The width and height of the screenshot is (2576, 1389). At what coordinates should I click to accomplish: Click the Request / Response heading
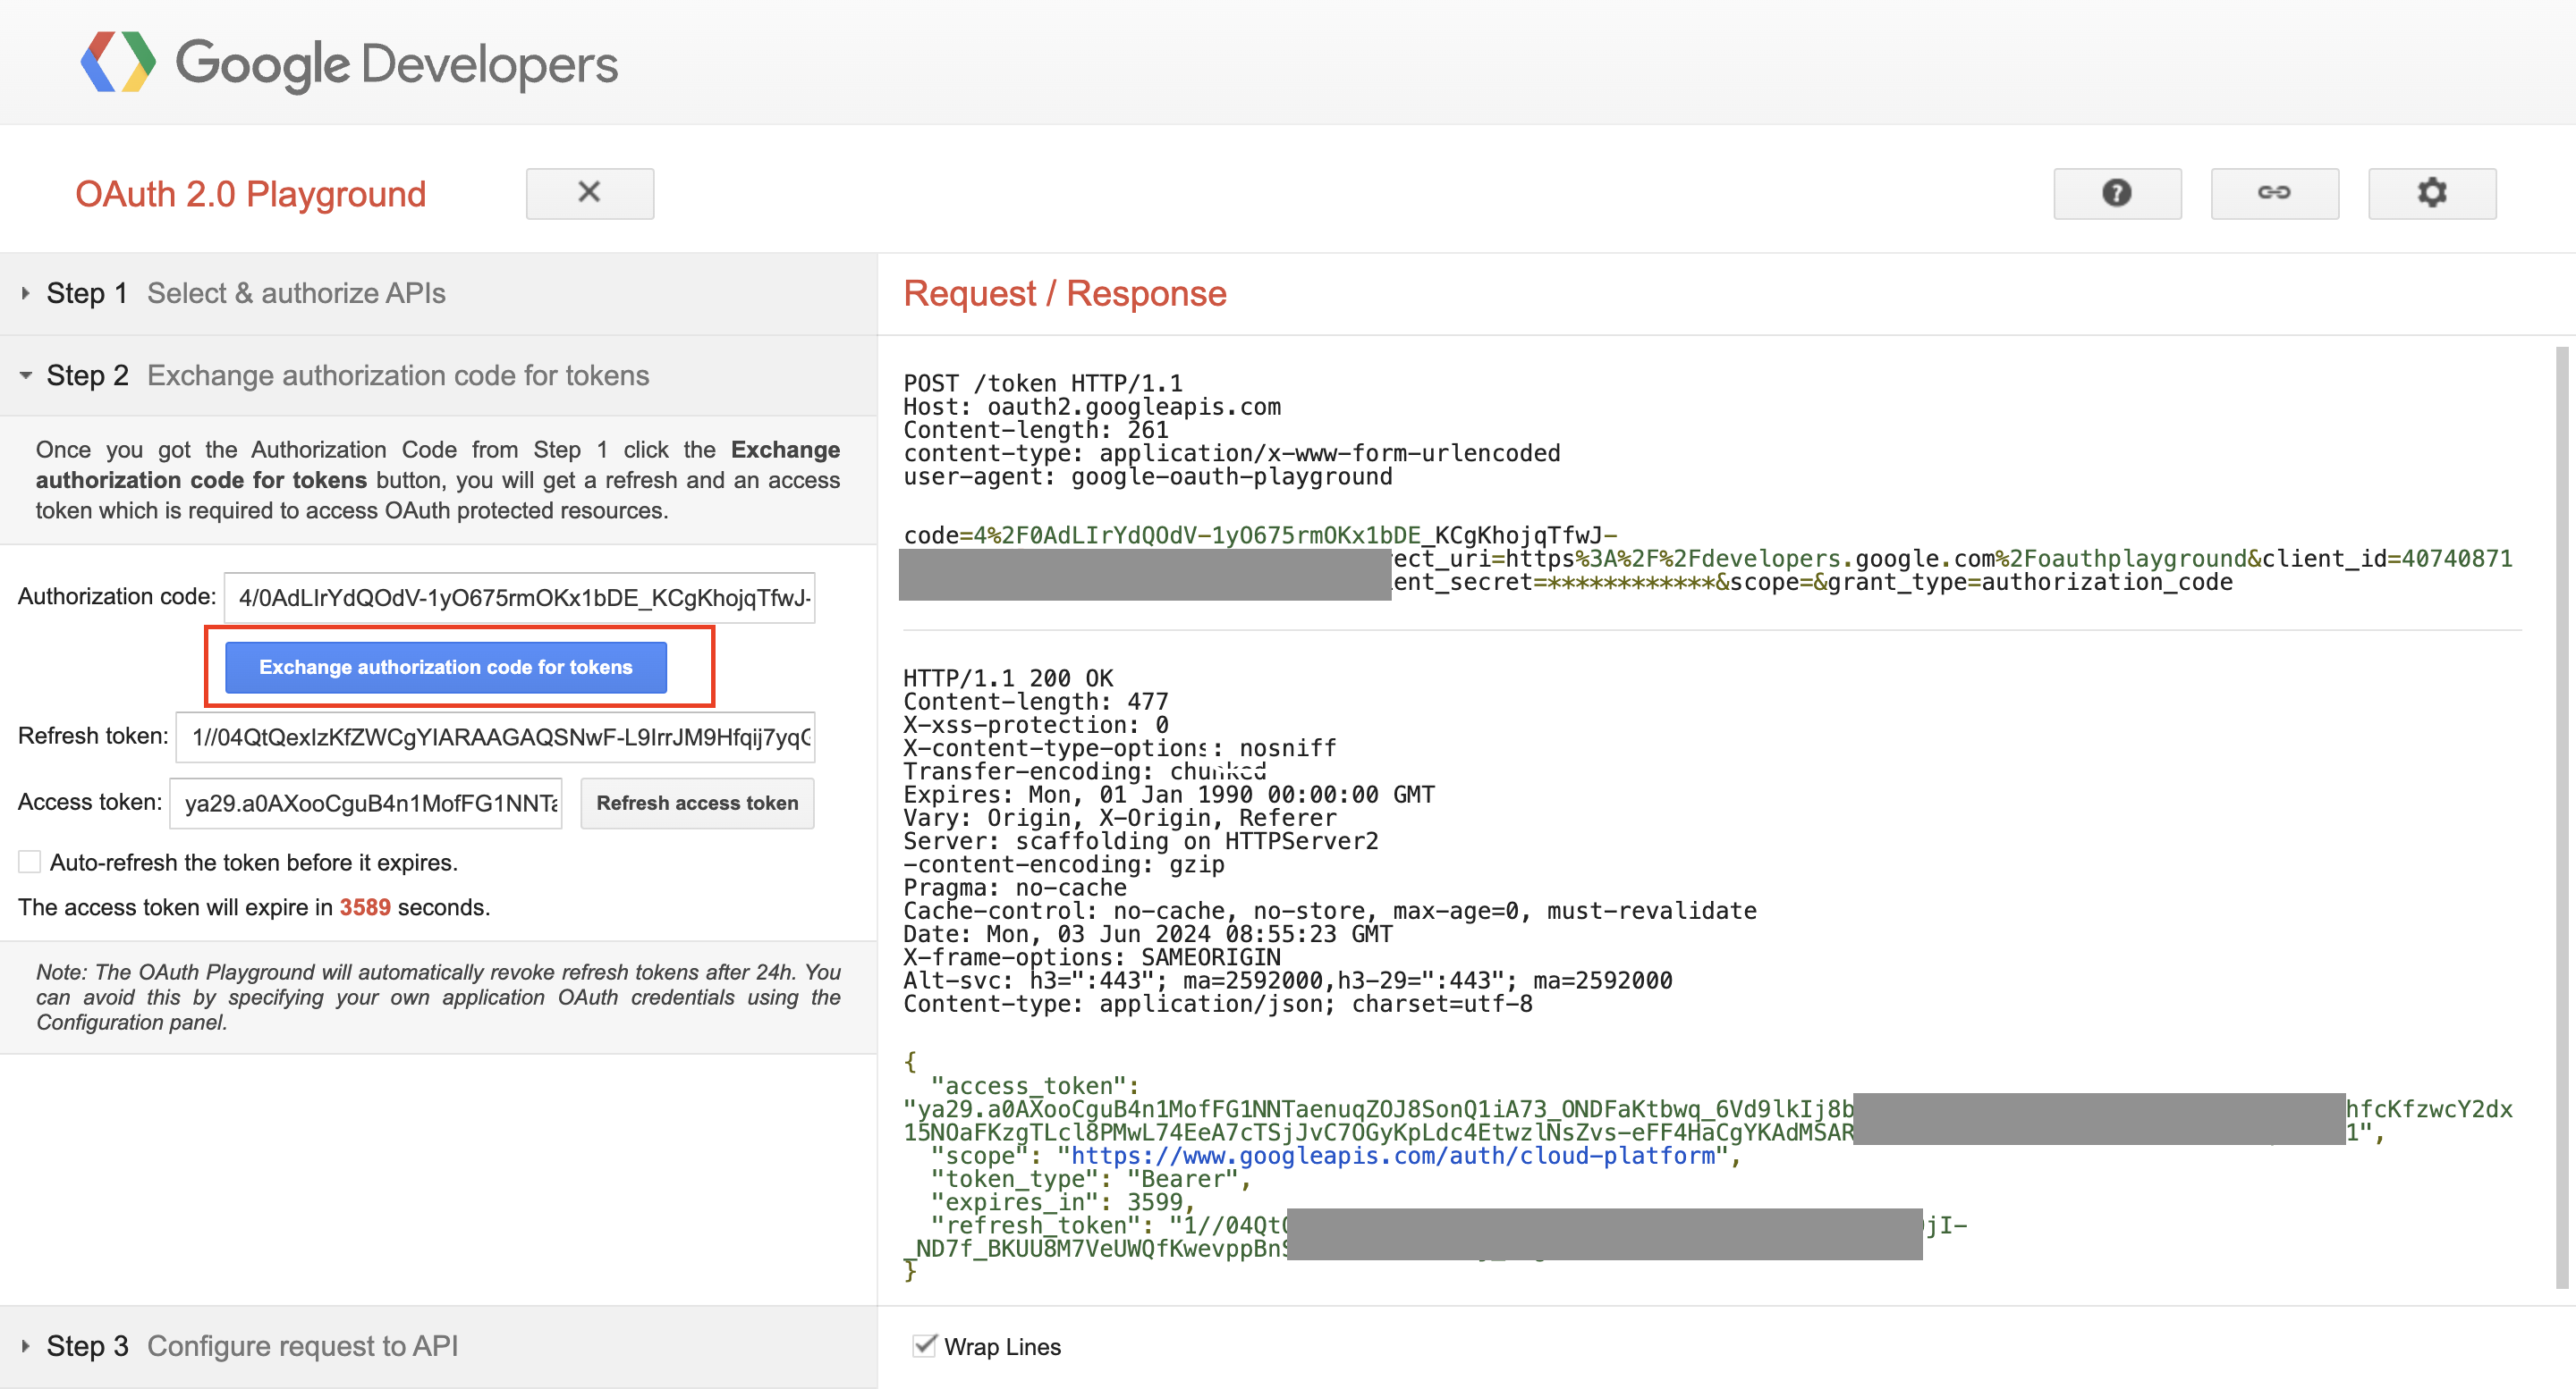(x=1065, y=294)
